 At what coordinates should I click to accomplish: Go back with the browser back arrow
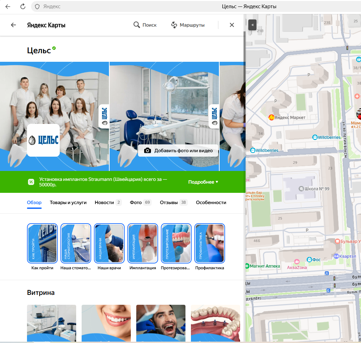8,6
